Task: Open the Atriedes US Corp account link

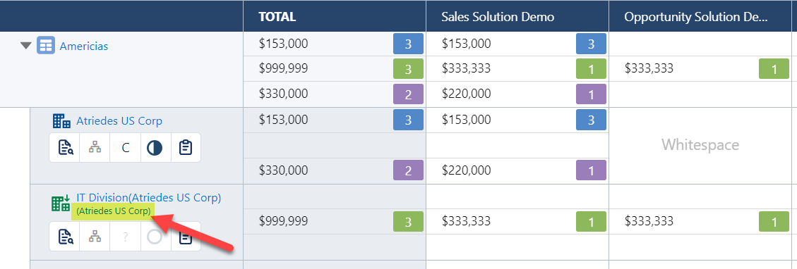Action: pos(119,121)
